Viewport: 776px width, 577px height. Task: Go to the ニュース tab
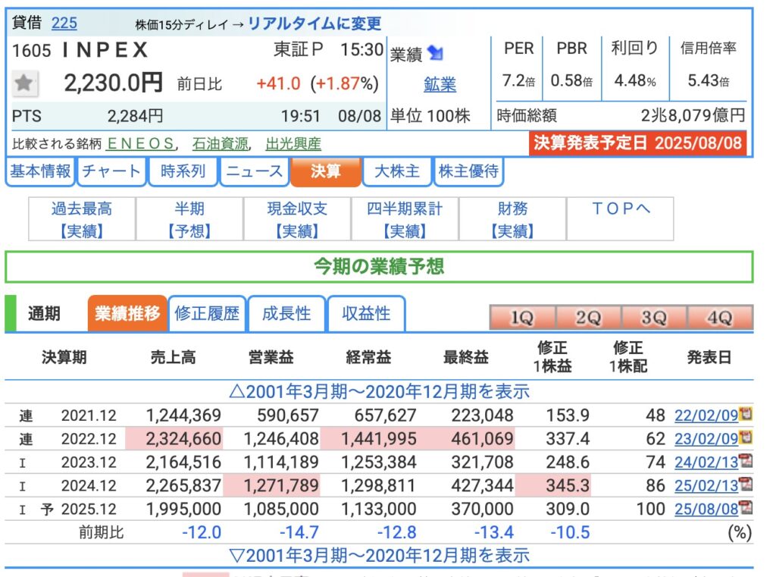coord(255,171)
